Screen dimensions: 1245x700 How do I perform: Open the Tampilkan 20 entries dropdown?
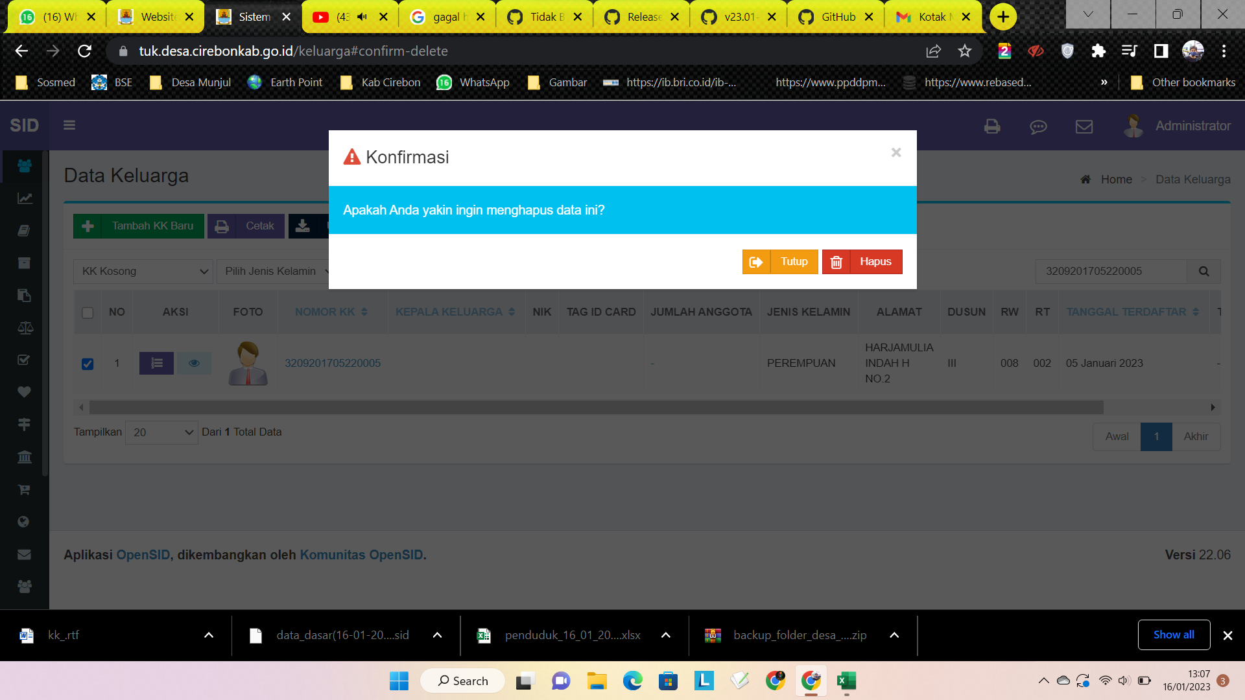(161, 432)
